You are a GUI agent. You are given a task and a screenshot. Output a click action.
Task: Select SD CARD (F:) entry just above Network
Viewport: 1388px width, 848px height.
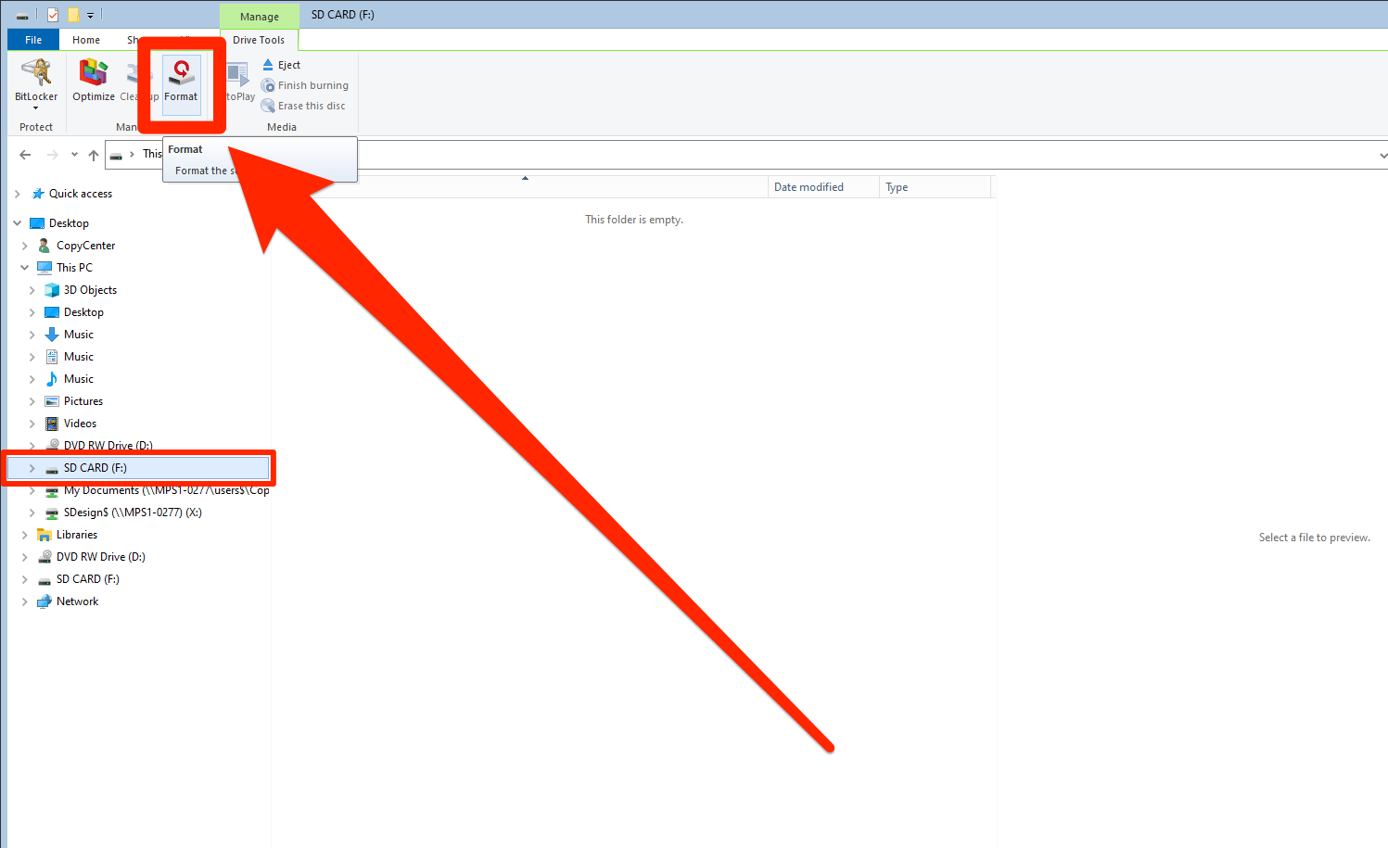[87, 579]
